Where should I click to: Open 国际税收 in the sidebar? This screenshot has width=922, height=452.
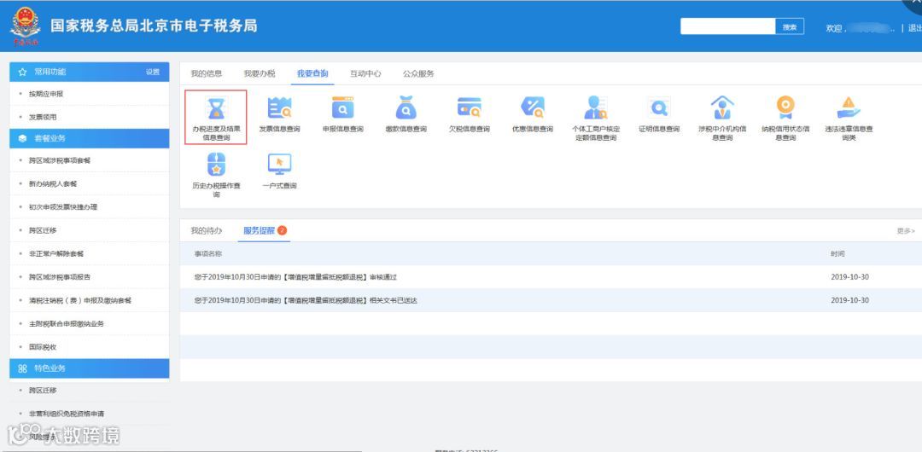[43, 347]
